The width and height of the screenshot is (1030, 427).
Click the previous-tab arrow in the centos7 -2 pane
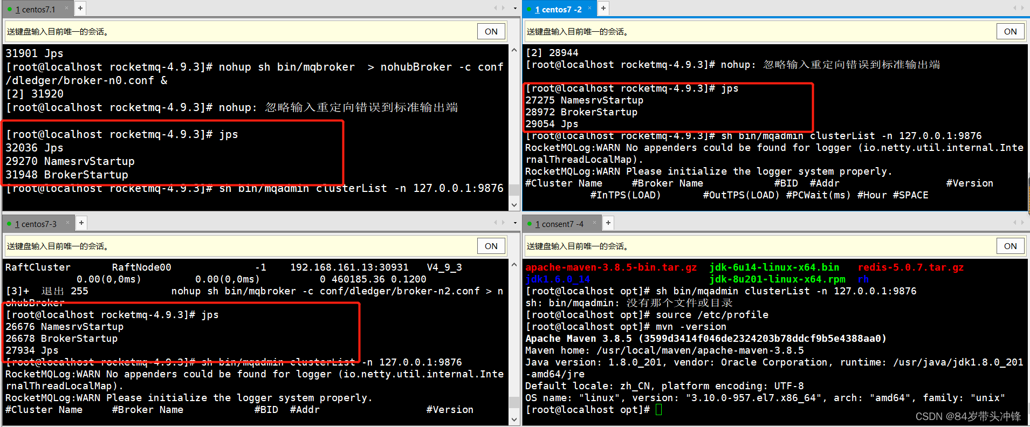pyautogui.click(x=1015, y=8)
